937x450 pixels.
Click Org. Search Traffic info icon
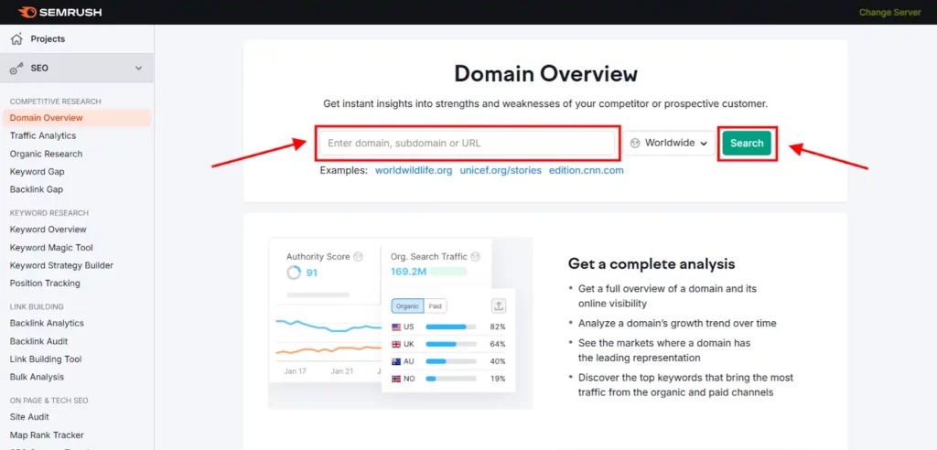pyautogui.click(x=475, y=257)
